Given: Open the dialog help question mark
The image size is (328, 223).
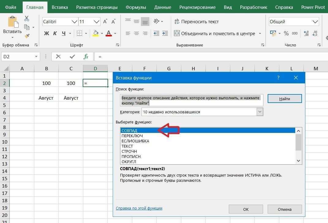Looking at the screenshot, I should point(278,78).
